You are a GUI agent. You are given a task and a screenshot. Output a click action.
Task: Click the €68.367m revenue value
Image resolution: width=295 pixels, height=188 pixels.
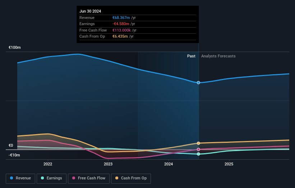tap(121, 18)
